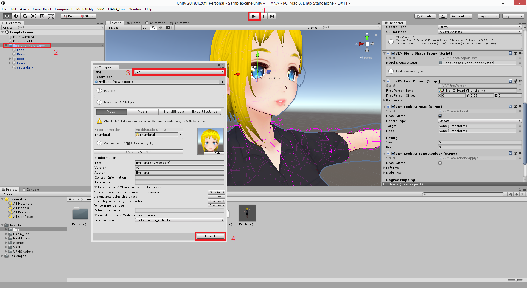Click the Contact Information field
The height and width of the screenshot is (288, 527).
click(x=180, y=177)
